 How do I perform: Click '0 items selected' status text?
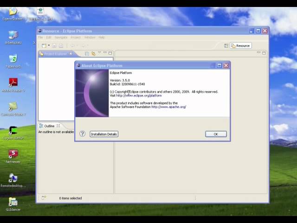click(x=71, y=198)
